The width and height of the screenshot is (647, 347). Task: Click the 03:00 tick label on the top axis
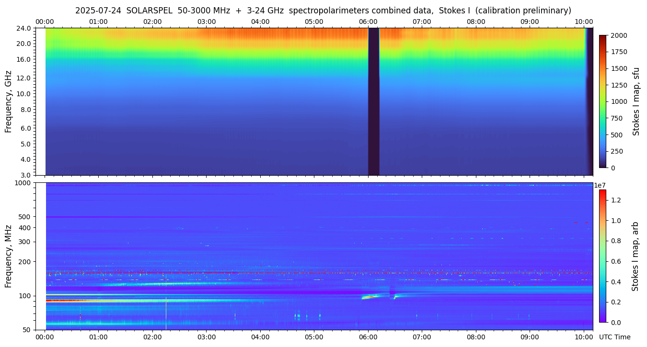pyautogui.click(x=207, y=22)
